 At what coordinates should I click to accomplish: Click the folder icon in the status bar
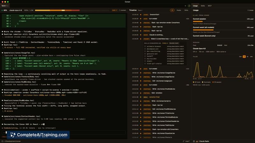3,141
